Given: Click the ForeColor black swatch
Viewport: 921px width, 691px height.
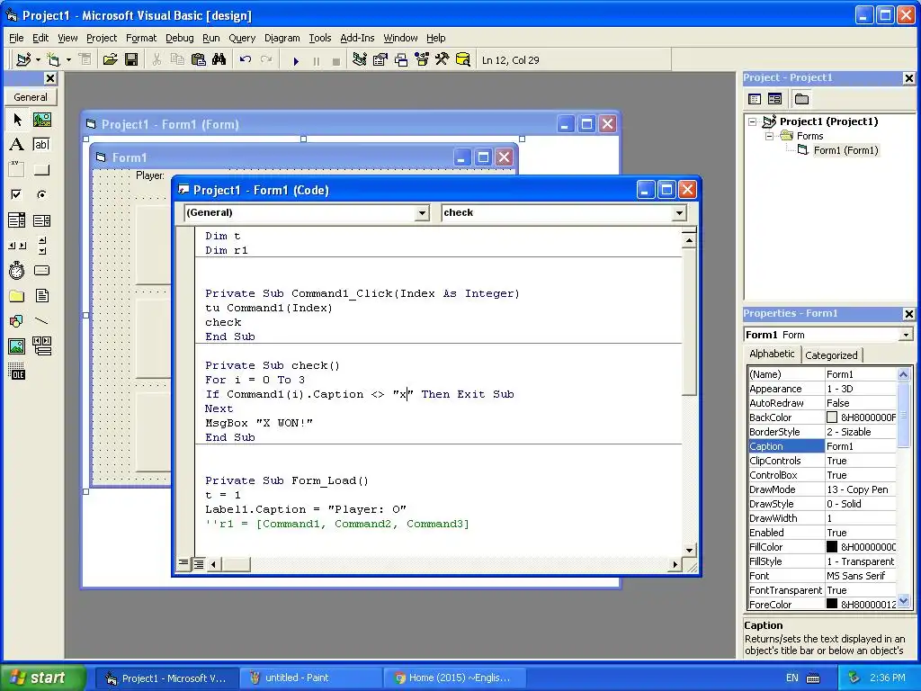Looking at the screenshot, I should tap(832, 604).
